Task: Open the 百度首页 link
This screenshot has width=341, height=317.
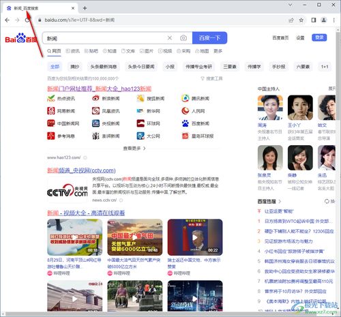Action: (280, 38)
